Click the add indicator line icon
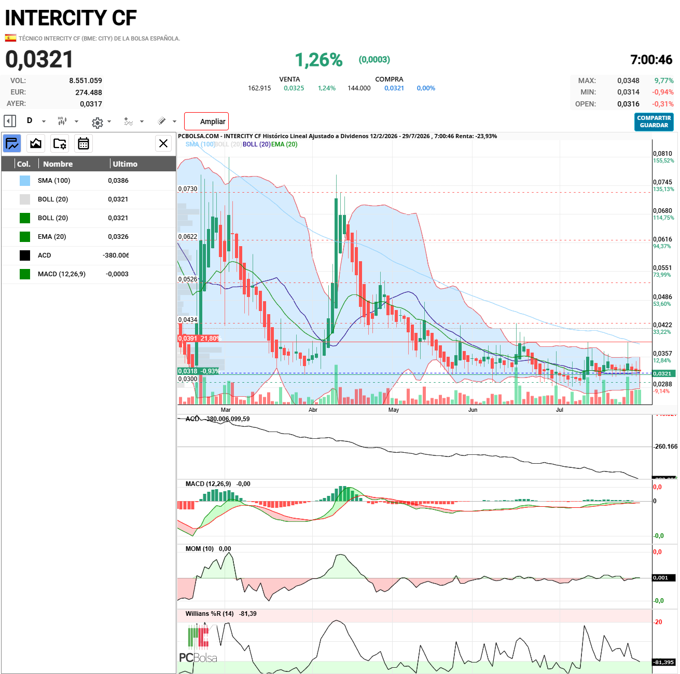Screen dimensions: 680x674 click(128, 122)
